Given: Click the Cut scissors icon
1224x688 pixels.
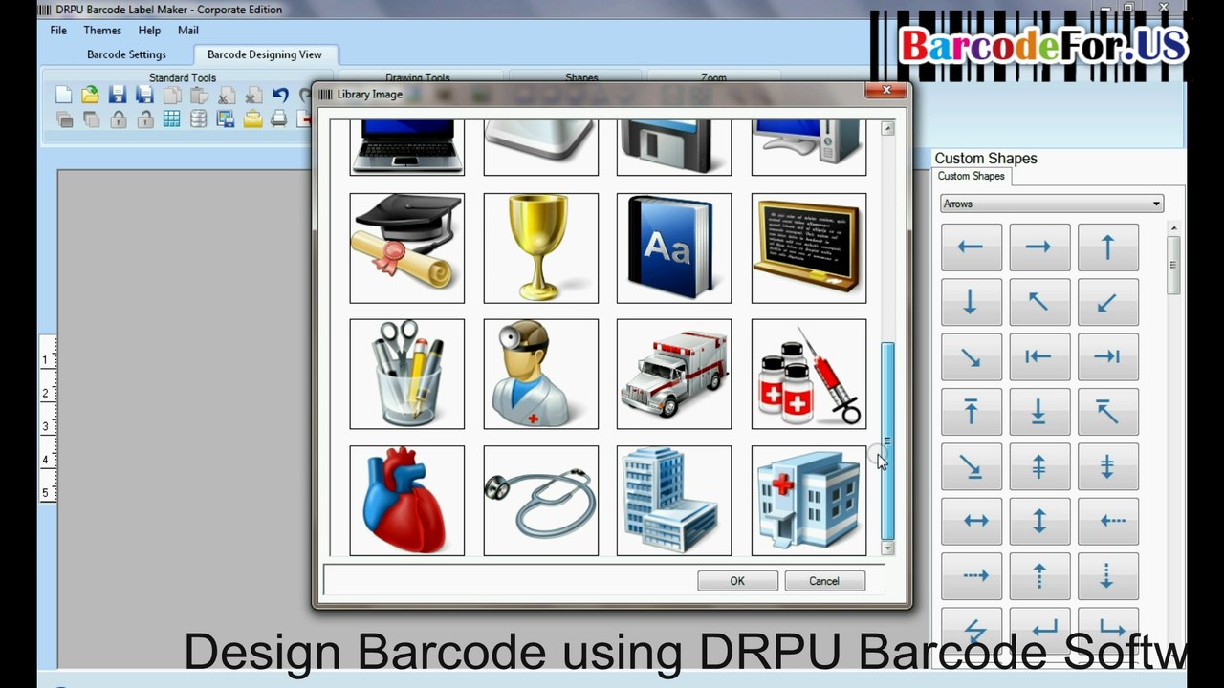Looking at the screenshot, I should click(x=227, y=95).
